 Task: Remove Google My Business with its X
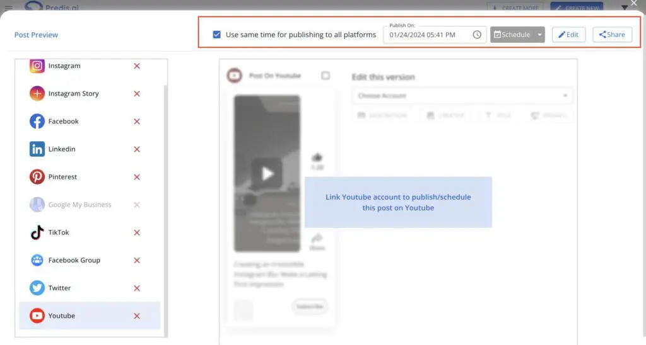point(137,205)
